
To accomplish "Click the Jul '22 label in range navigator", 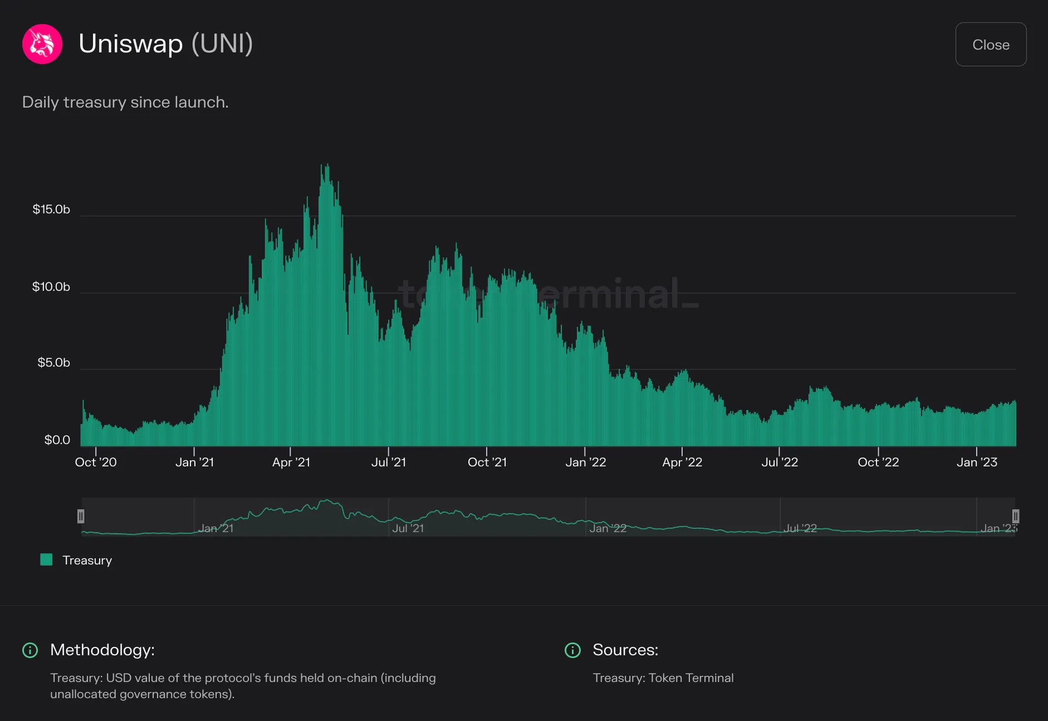I will pos(800,528).
